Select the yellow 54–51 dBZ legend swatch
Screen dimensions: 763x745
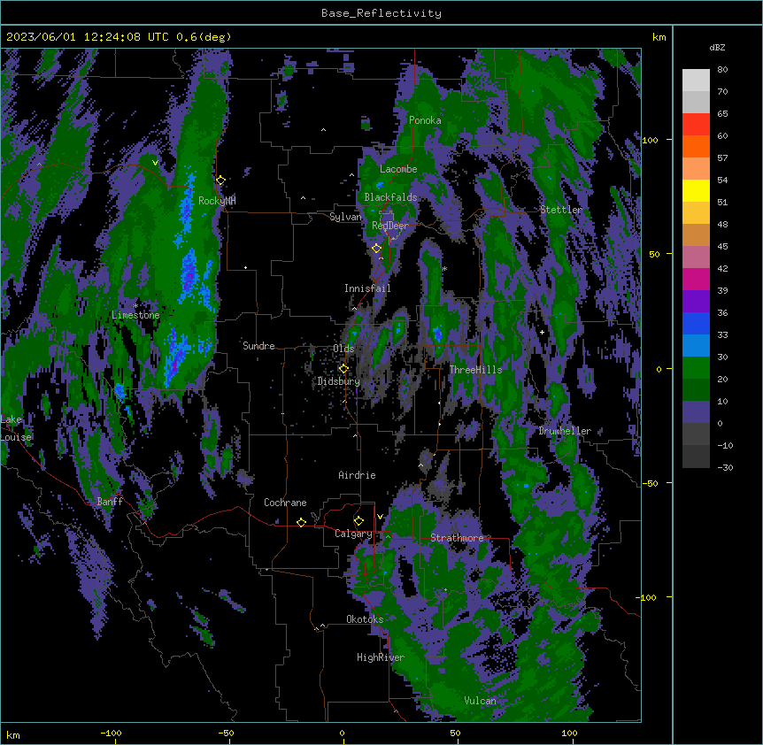tap(696, 190)
